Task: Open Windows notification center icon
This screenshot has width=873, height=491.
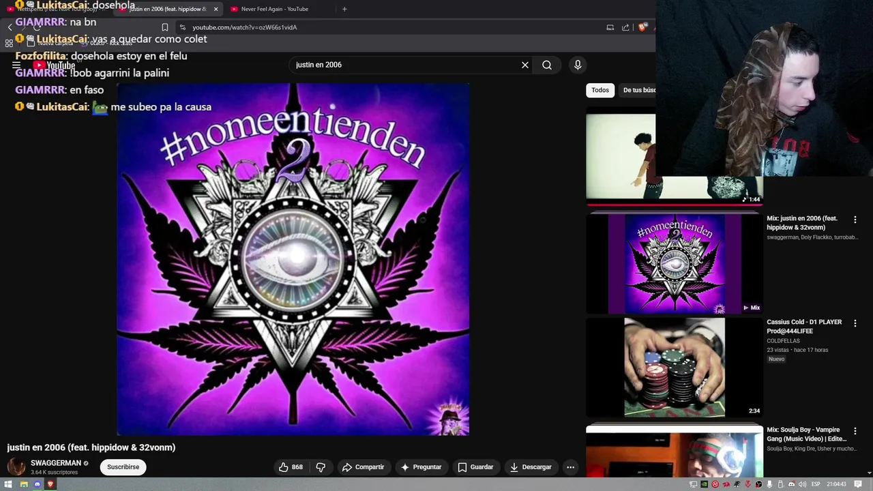Action: pyautogui.click(x=858, y=484)
